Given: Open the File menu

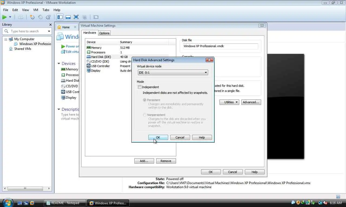Looking at the screenshot, I should 6,10.
